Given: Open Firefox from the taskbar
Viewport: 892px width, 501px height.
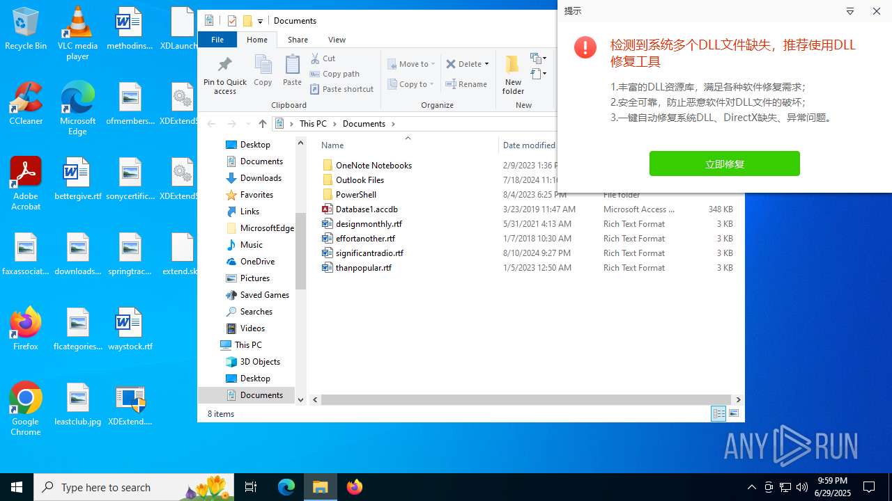Looking at the screenshot, I should (355, 487).
